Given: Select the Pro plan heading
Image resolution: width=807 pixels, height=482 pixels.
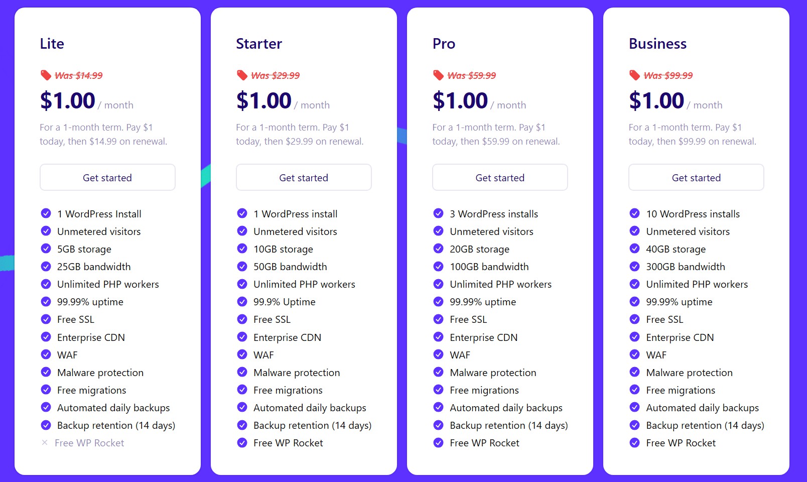Looking at the screenshot, I should (443, 44).
